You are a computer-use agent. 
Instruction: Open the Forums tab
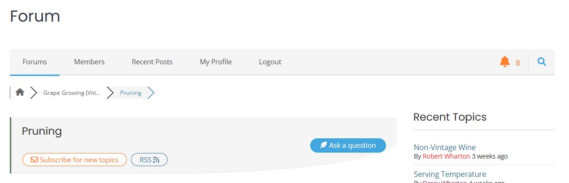pyautogui.click(x=35, y=62)
